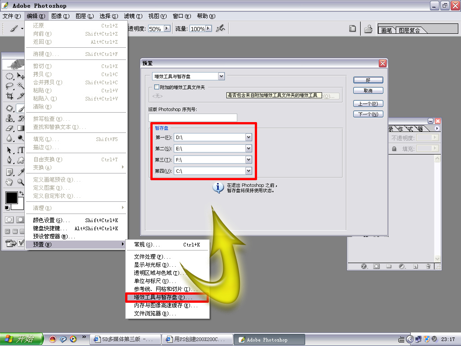
Task: Select the Move tool
Action: click(21, 76)
